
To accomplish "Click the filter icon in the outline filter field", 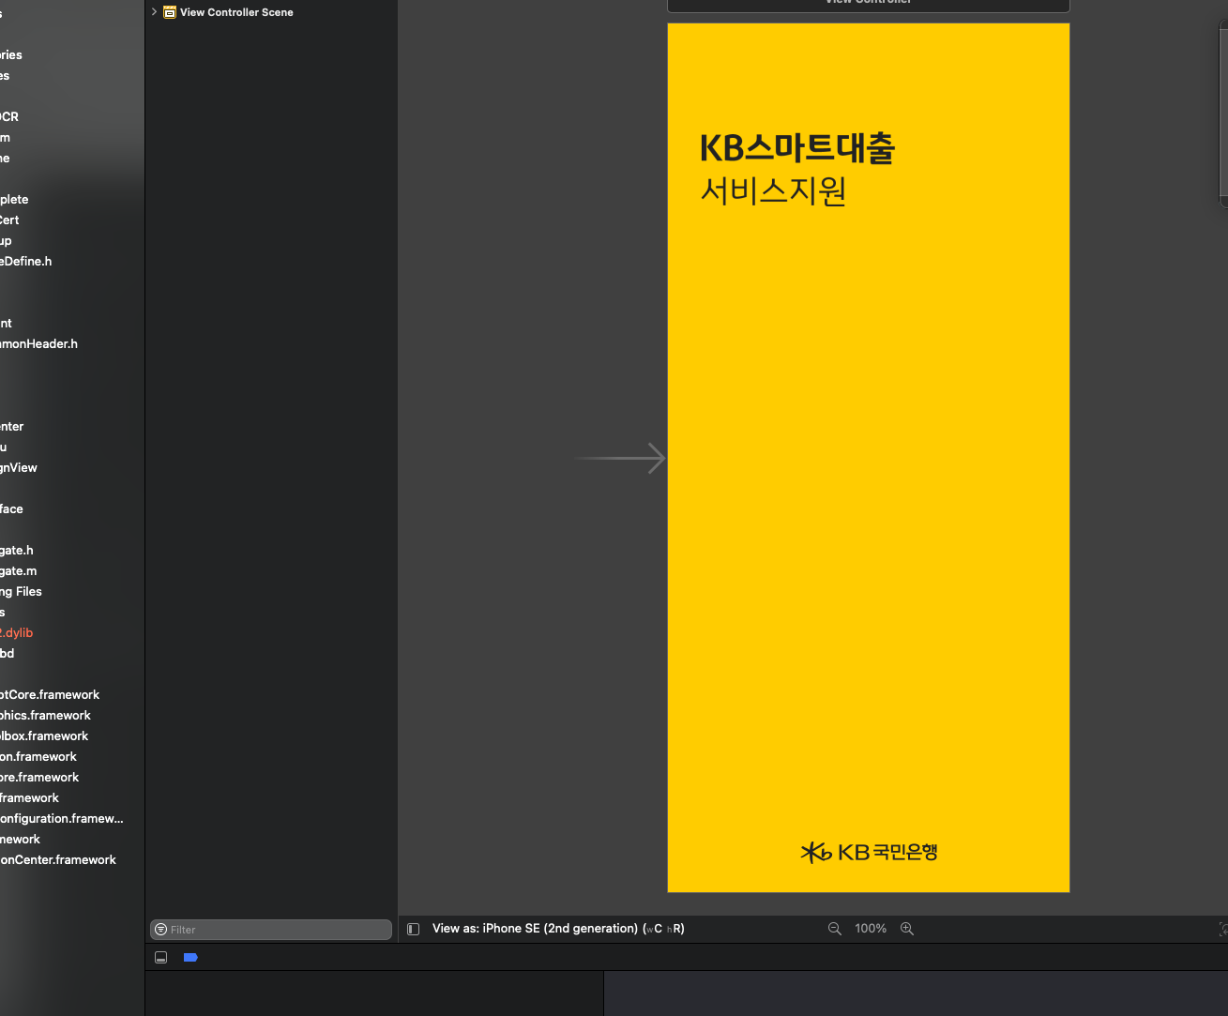I will (160, 930).
